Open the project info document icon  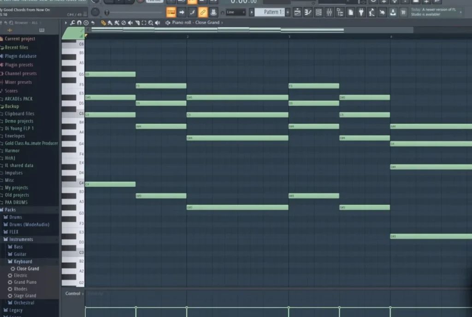click(350, 12)
